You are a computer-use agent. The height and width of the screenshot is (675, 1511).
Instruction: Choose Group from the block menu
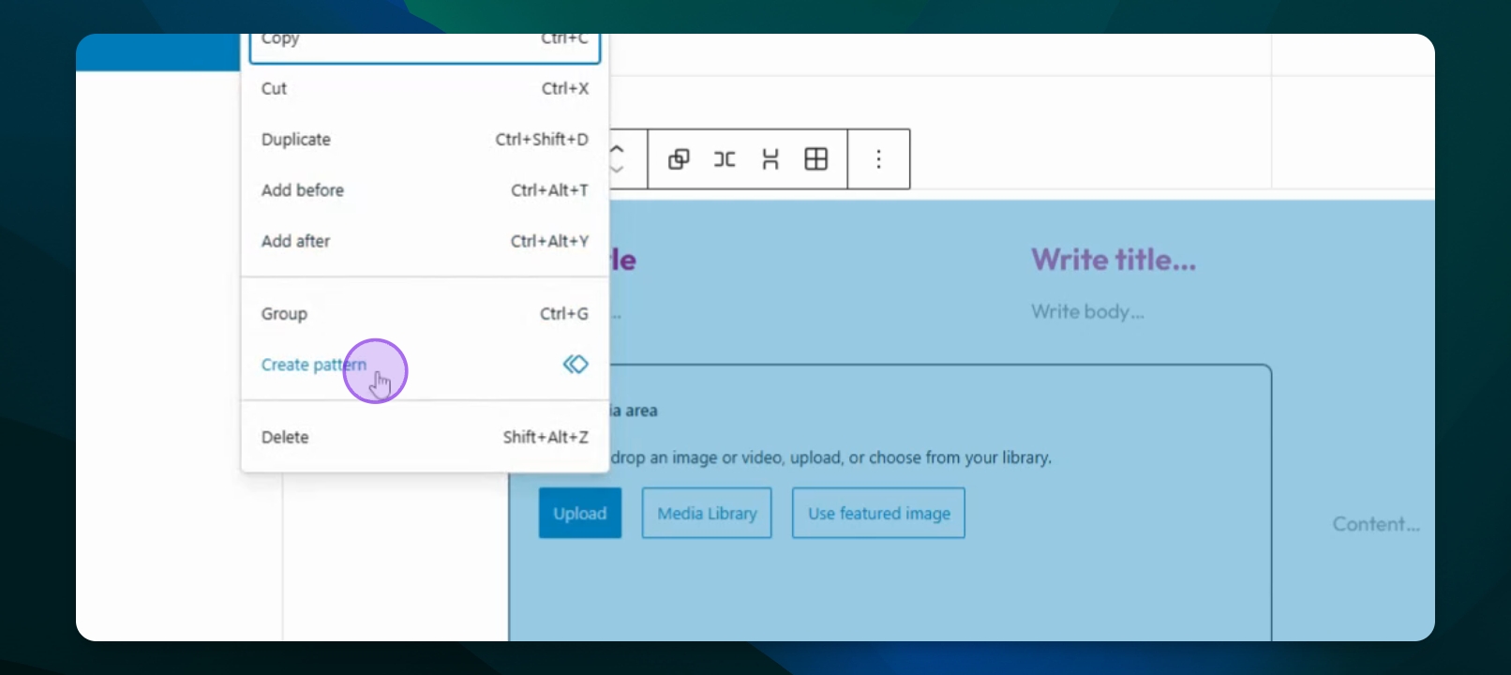[425, 314]
